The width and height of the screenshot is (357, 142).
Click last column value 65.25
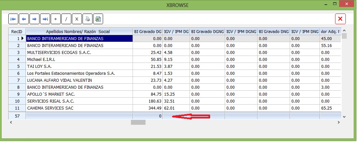tap(326, 108)
